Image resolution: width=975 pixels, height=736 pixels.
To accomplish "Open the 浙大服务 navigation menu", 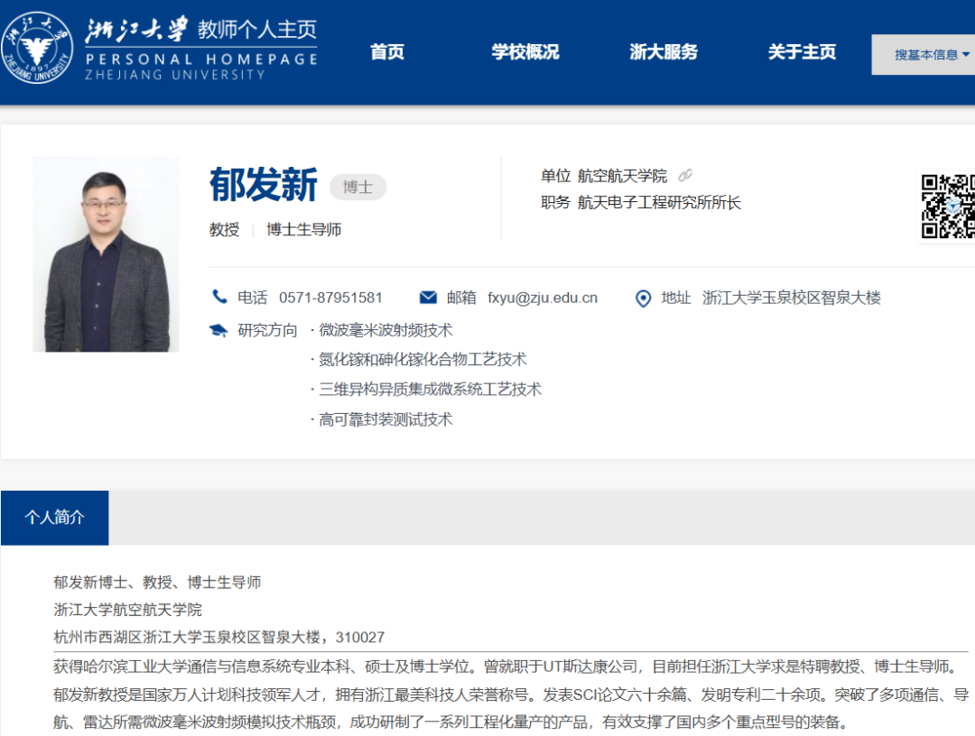I will click(x=664, y=52).
